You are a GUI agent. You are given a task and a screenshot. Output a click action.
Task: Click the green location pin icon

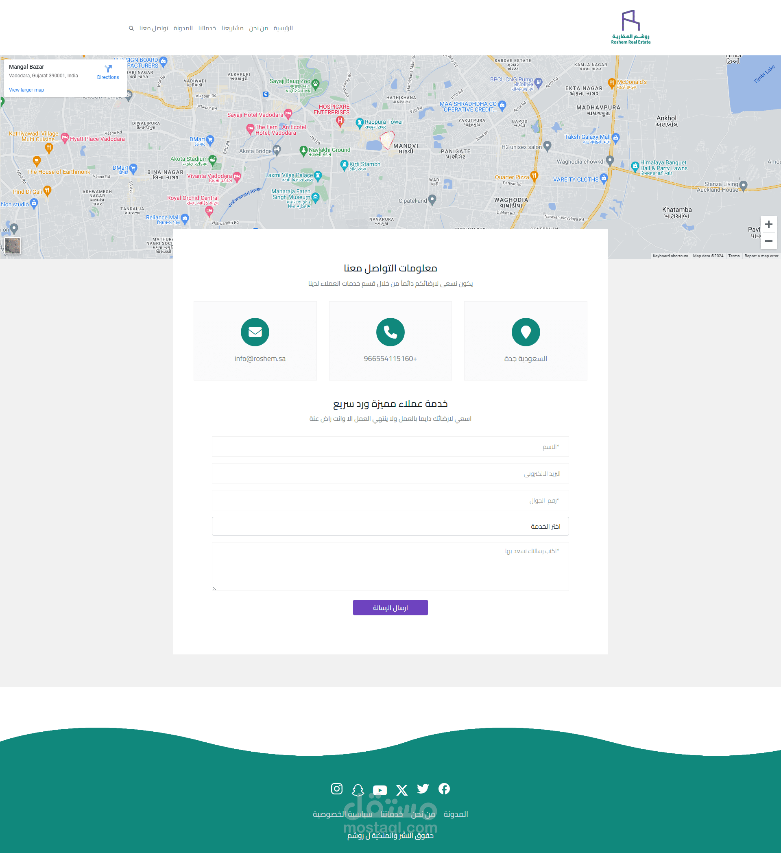[526, 332]
